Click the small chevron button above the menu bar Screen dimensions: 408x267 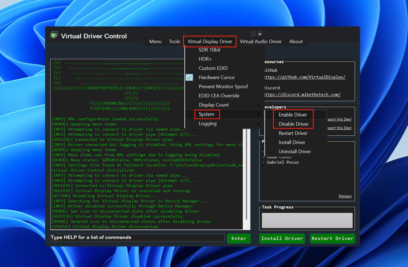pyautogui.click(x=260, y=34)
